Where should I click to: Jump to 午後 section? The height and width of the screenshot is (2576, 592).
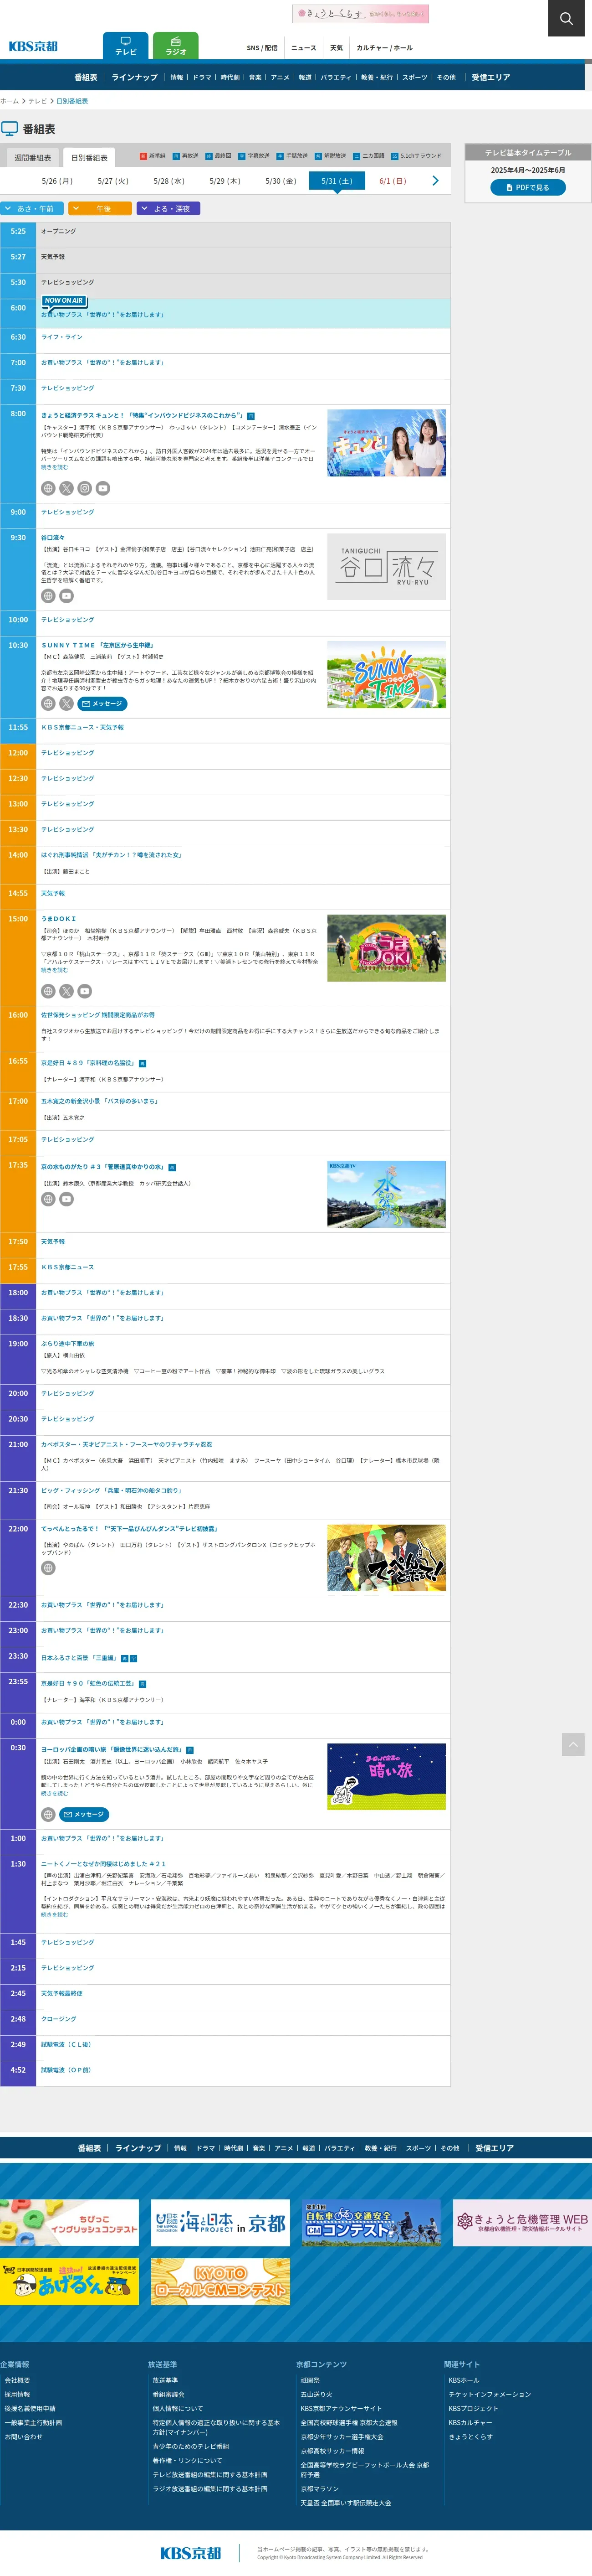point(100,209)
